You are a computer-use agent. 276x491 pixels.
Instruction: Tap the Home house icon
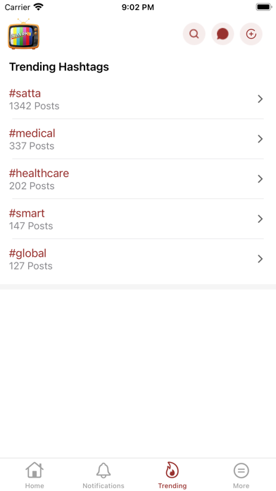[34, 470]
